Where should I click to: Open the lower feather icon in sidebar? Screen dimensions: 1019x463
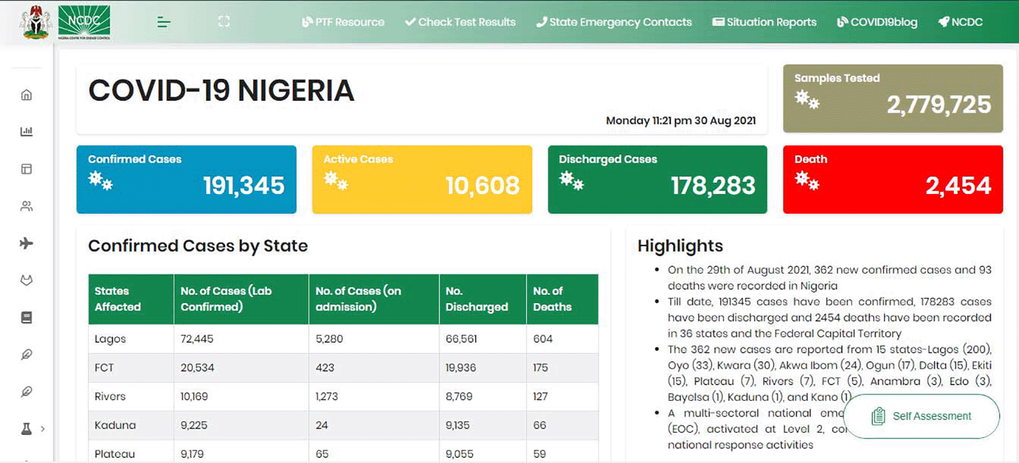(x=26, y=392)
